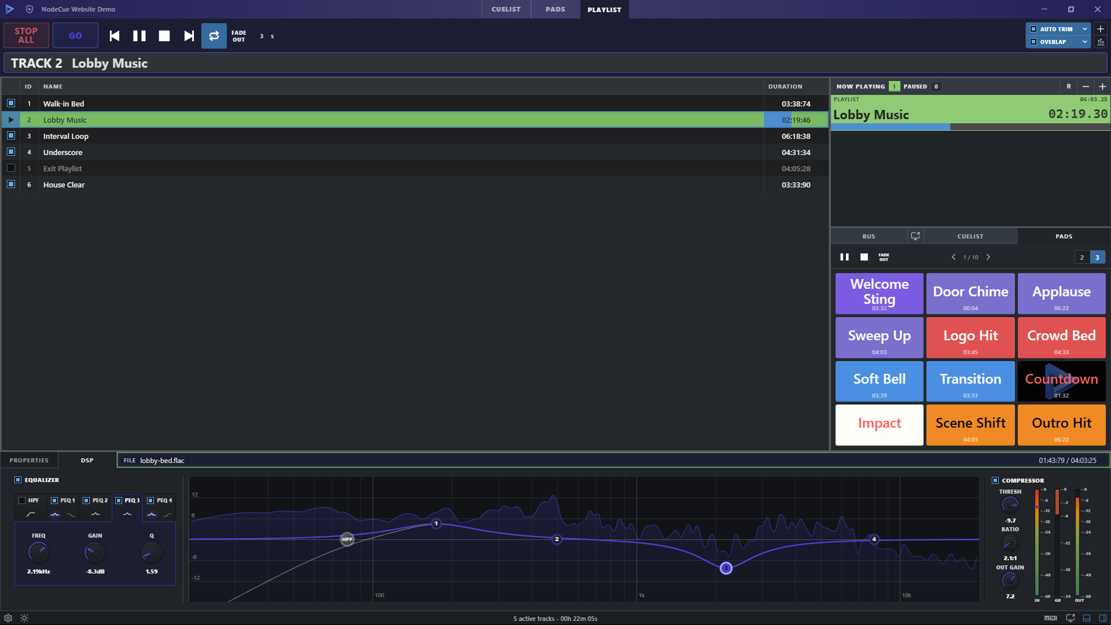Enable the HPF band checkbox
The width and height of the screenshot is (1111, 625).
[x=22, y=501]
